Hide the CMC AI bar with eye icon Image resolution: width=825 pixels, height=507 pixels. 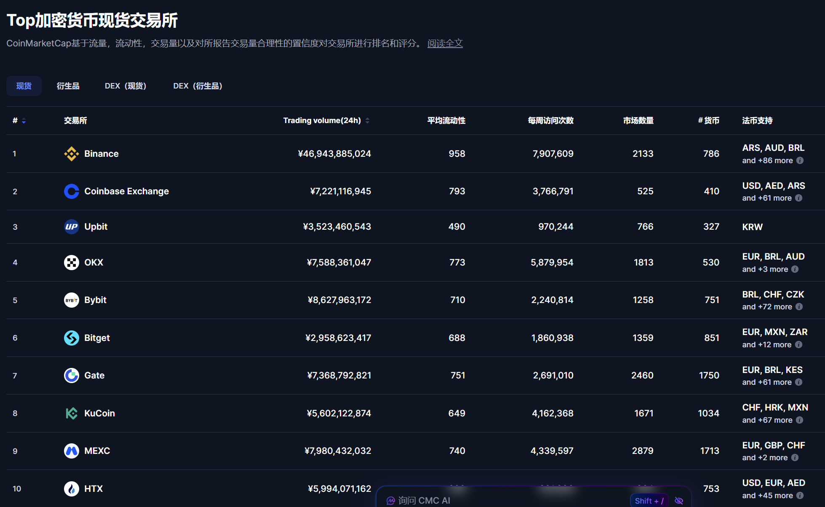click(679, 501)
